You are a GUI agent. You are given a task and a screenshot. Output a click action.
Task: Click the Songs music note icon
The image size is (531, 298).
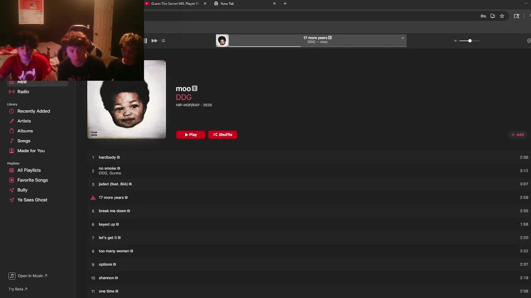[x=12, y=141]
